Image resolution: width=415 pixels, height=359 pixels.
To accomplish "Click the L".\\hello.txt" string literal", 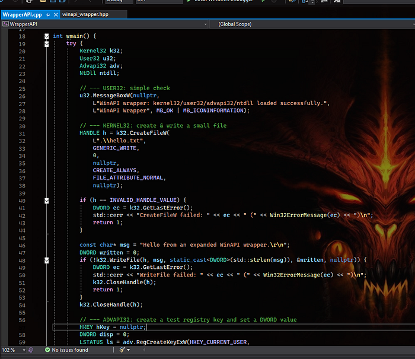I will point(118,141).
